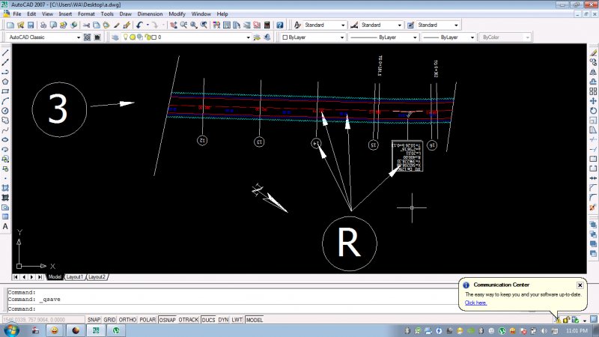Open the AutoCAD Classic workspace dropdown
The image size is (599, 337).
pos(79,37)
